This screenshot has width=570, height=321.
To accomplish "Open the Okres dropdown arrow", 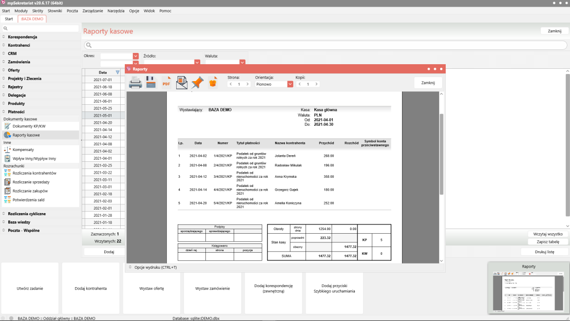I will coord(136,56).
